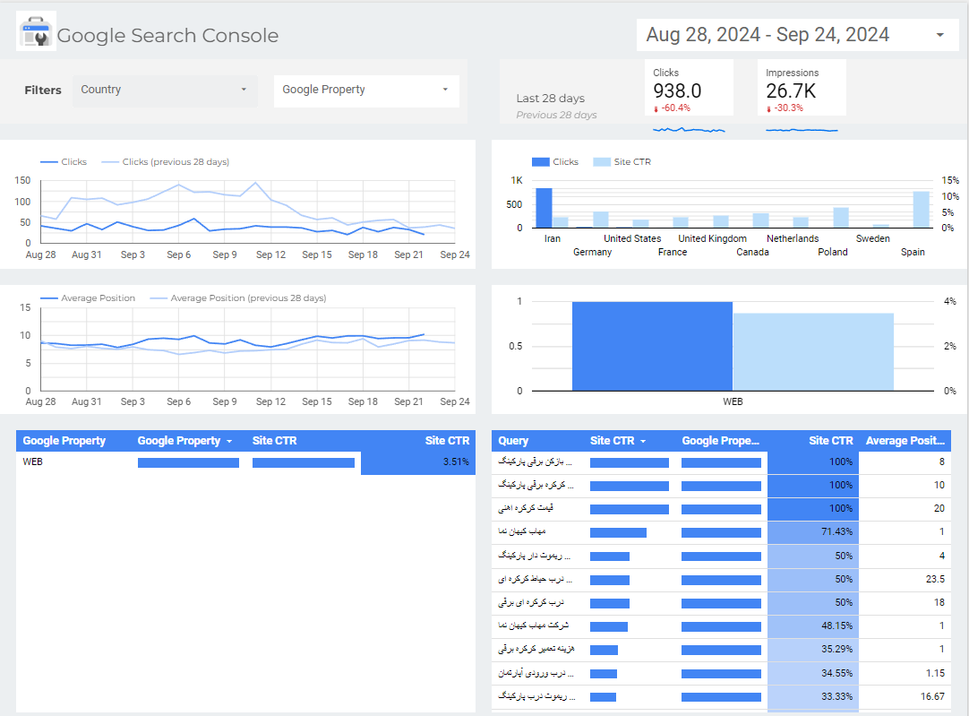Click the average position value 16.67
This screenshot has height=716, width=969.
[x=932, y=697]
